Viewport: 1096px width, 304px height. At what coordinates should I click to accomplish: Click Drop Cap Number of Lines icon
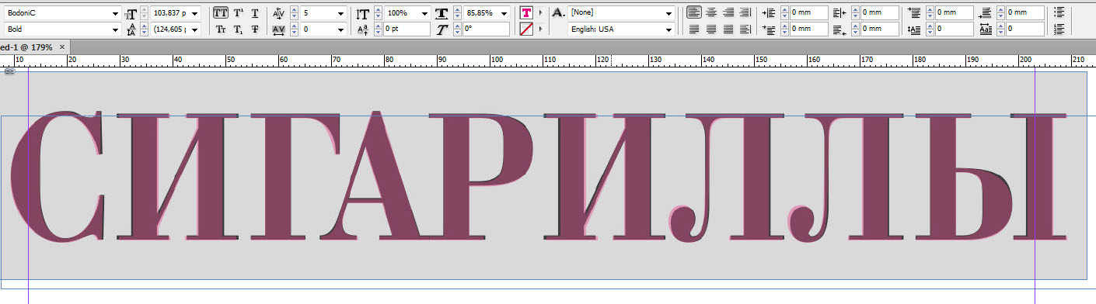point(914,29)
